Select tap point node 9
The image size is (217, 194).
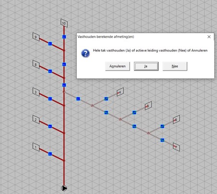36,37
